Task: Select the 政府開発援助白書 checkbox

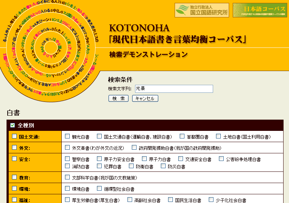Action: tap(134, 148)
